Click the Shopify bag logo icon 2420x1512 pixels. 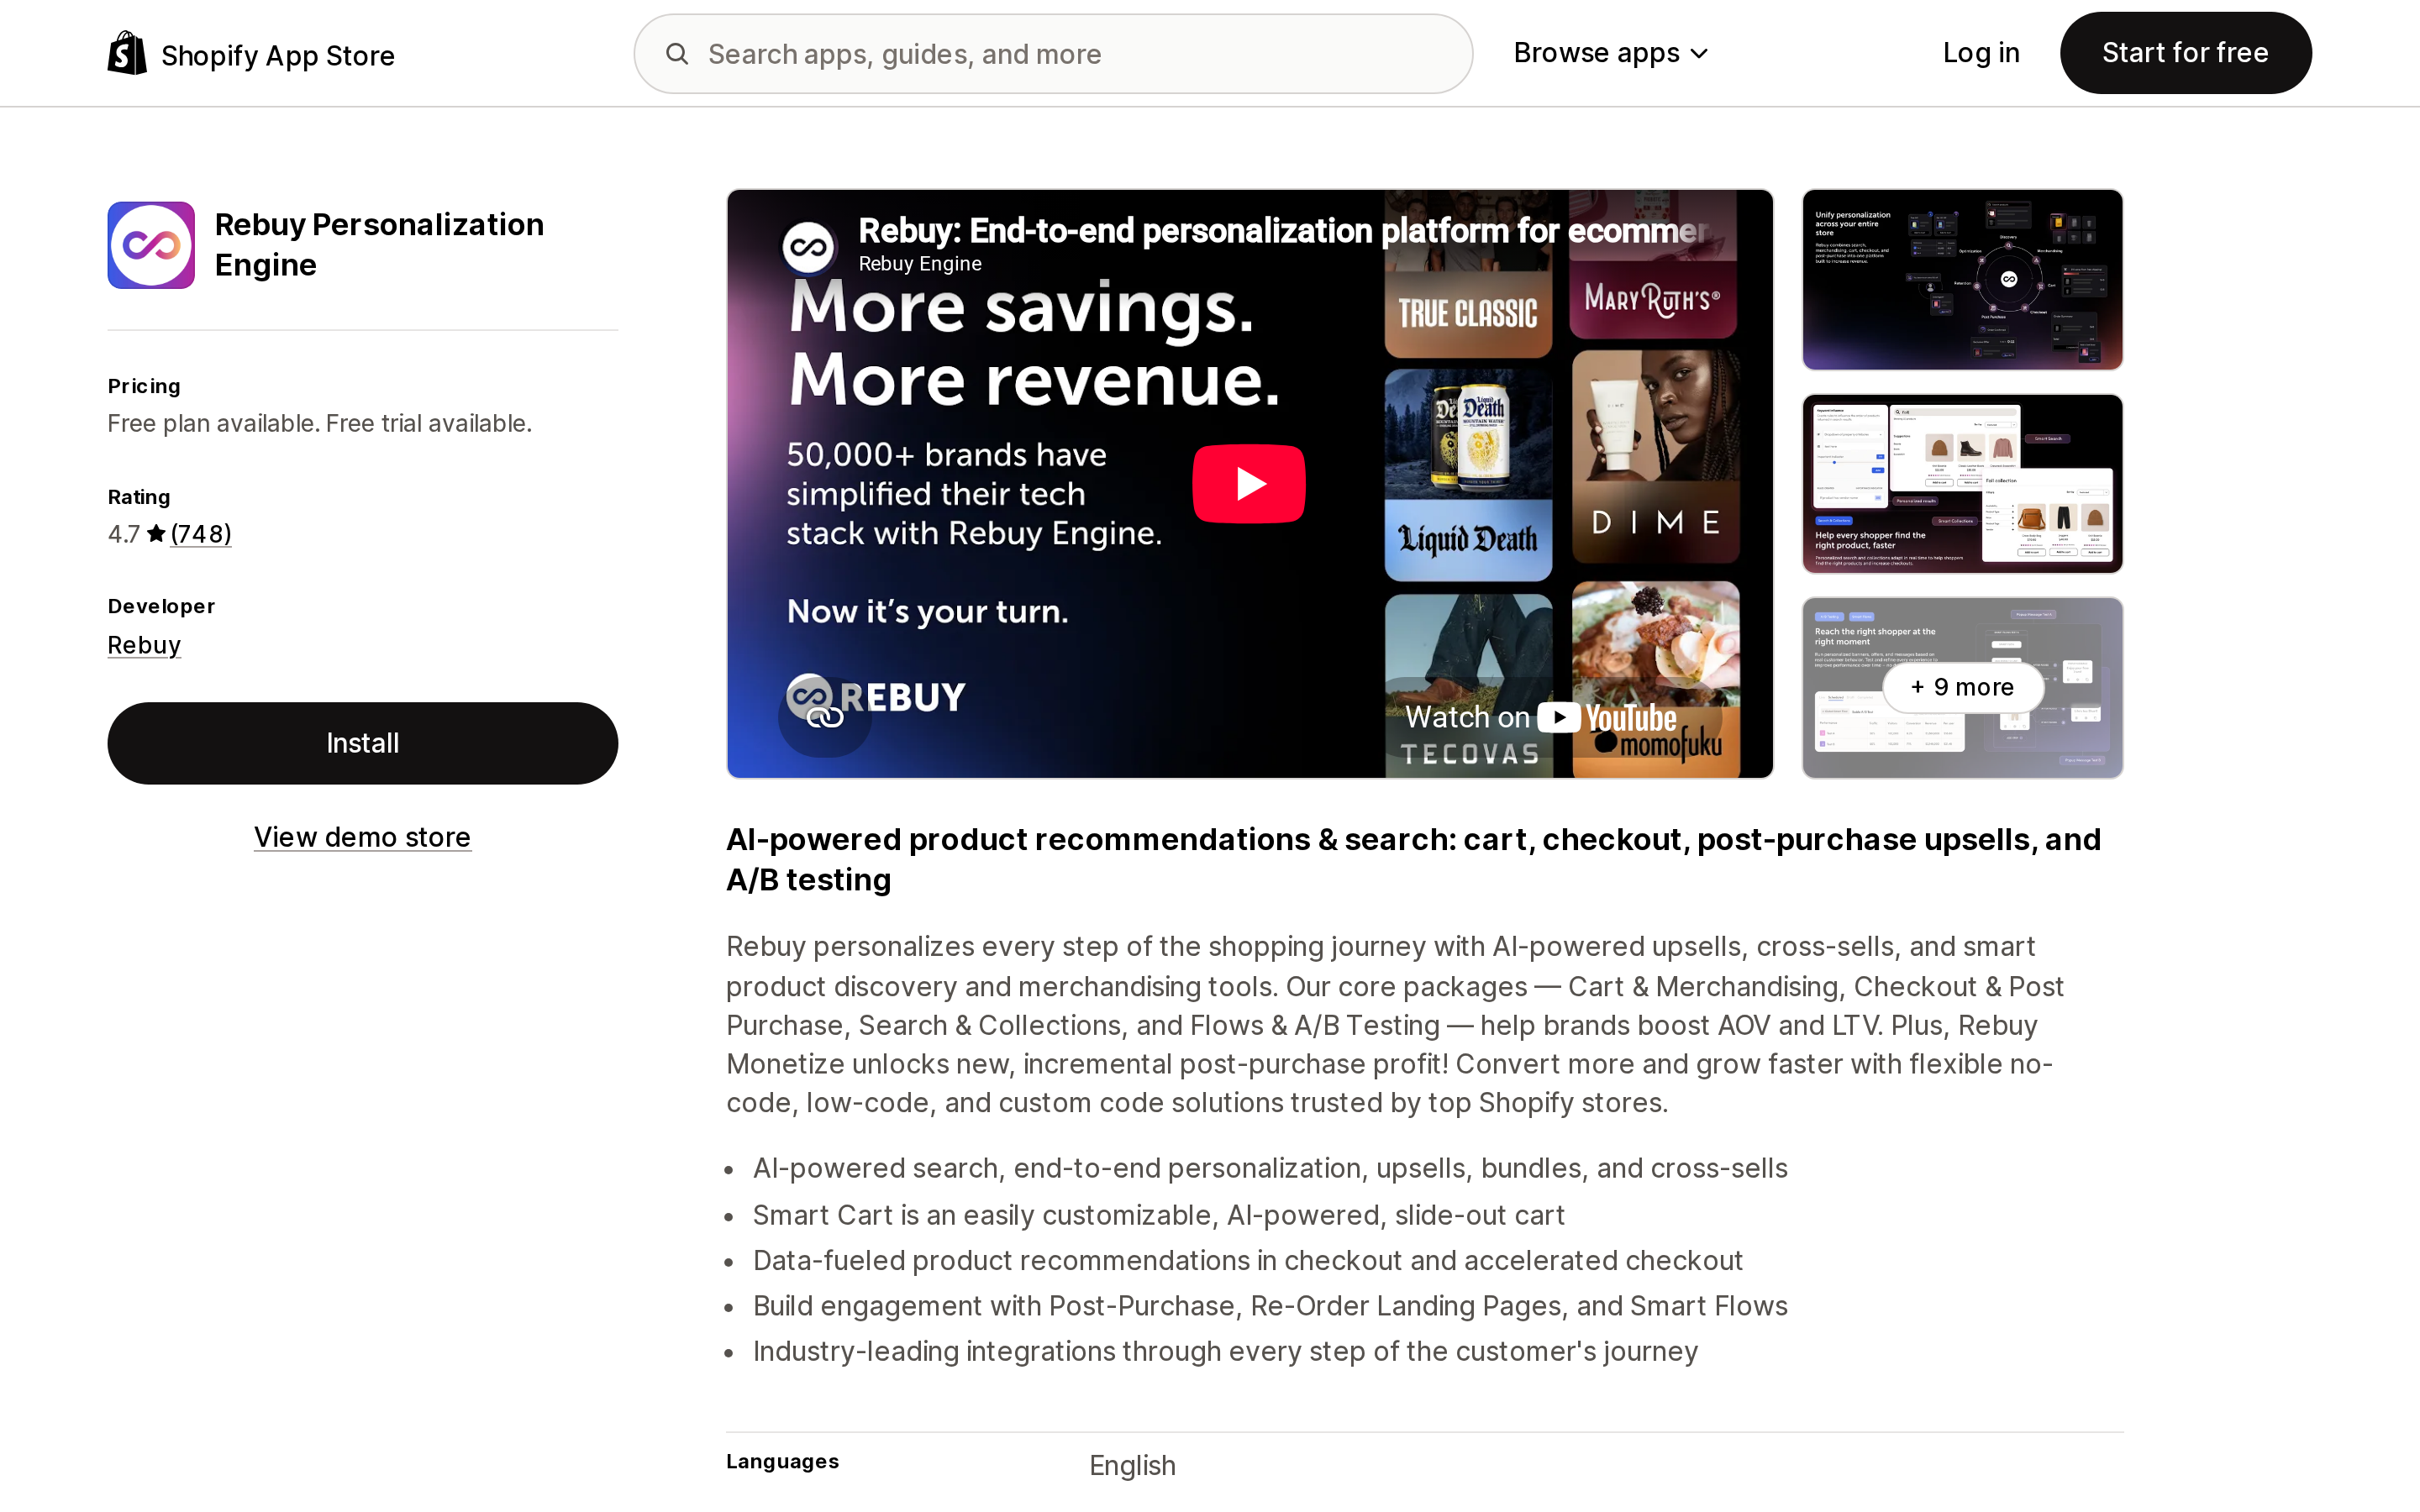pyautogui.click(x=127, y=53)
